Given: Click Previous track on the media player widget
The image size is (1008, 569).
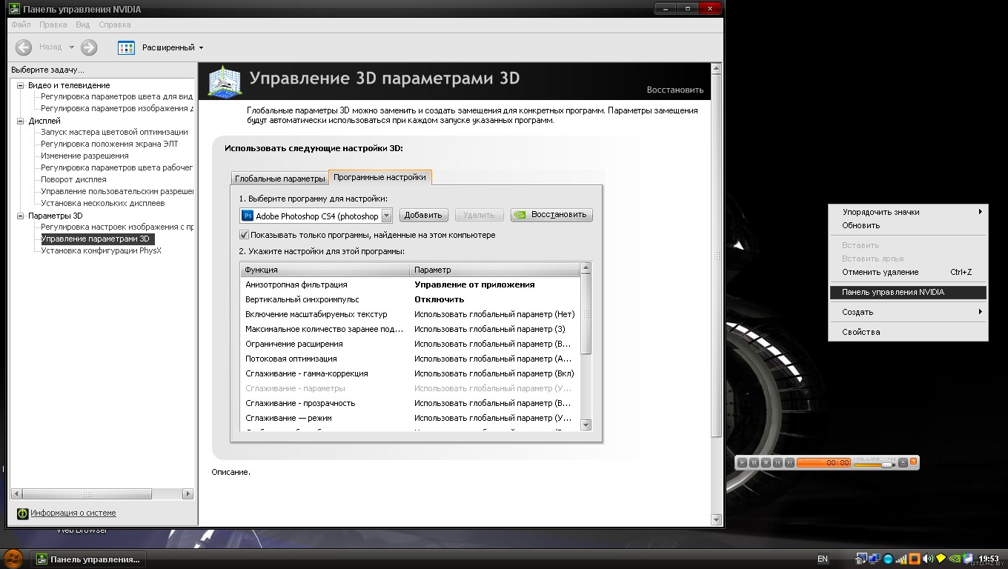Looking at the screenshot, I should point(777,462).
